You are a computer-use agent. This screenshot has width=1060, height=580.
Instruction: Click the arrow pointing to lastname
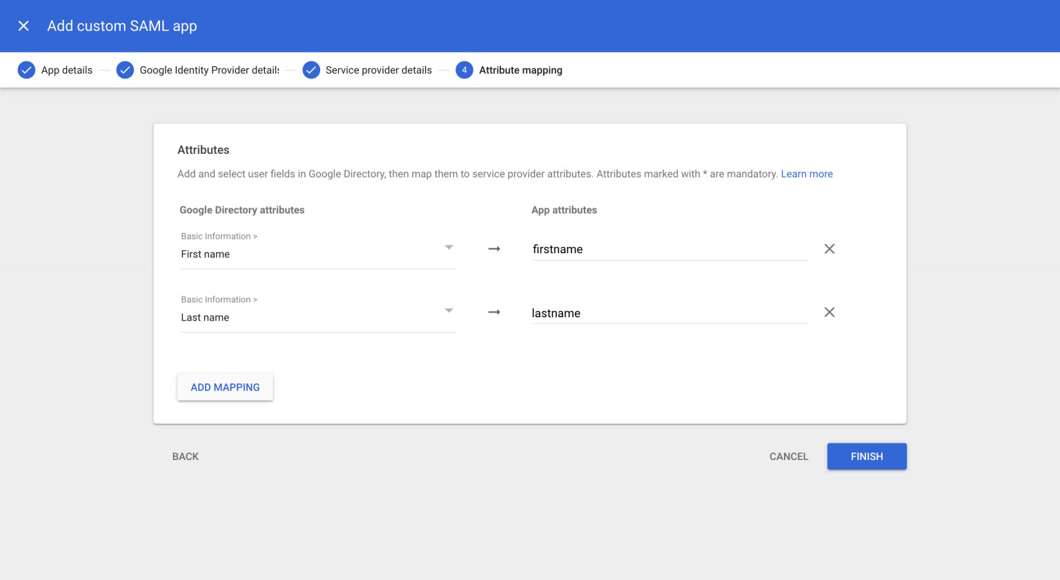coord(494,312)
